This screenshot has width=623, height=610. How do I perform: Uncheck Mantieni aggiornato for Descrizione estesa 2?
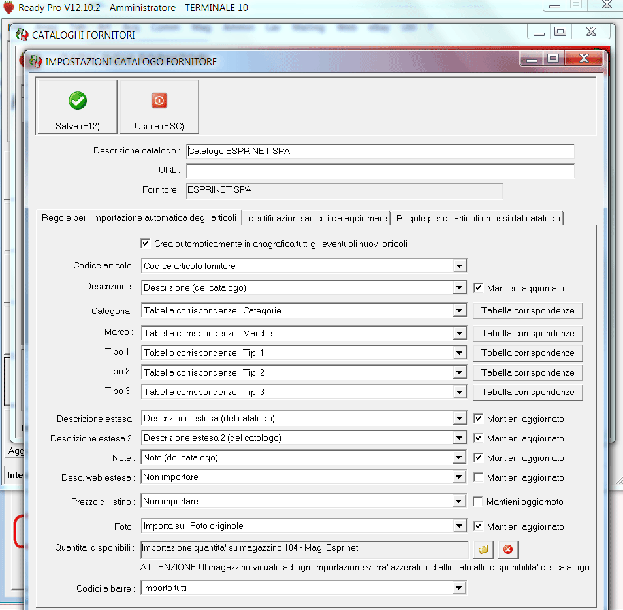pos(479,438)
